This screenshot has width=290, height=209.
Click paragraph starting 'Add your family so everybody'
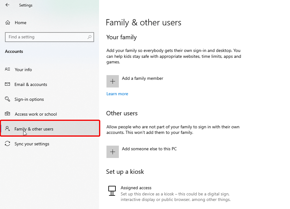pyautogui.click(x=174, y=56)
